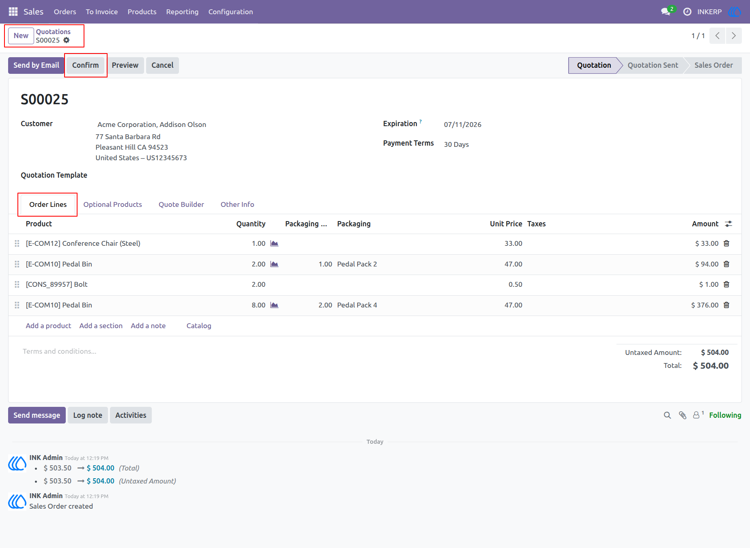750x548 pixels.
Task: Switch to the Other Info tab
Action: coord(237,204)
